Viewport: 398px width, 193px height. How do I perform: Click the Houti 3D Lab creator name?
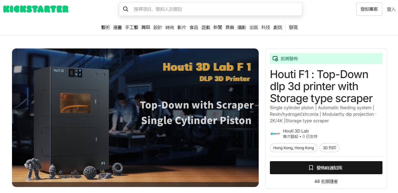tap(296, 131)
